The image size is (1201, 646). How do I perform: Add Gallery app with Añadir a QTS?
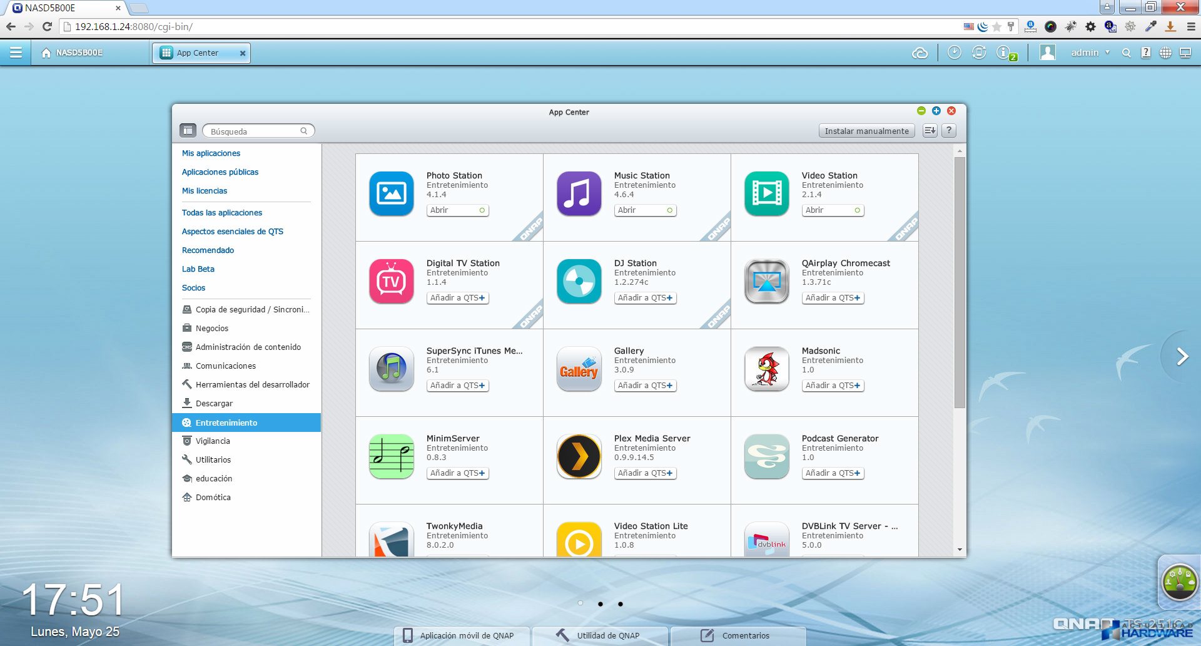[645, 386]
